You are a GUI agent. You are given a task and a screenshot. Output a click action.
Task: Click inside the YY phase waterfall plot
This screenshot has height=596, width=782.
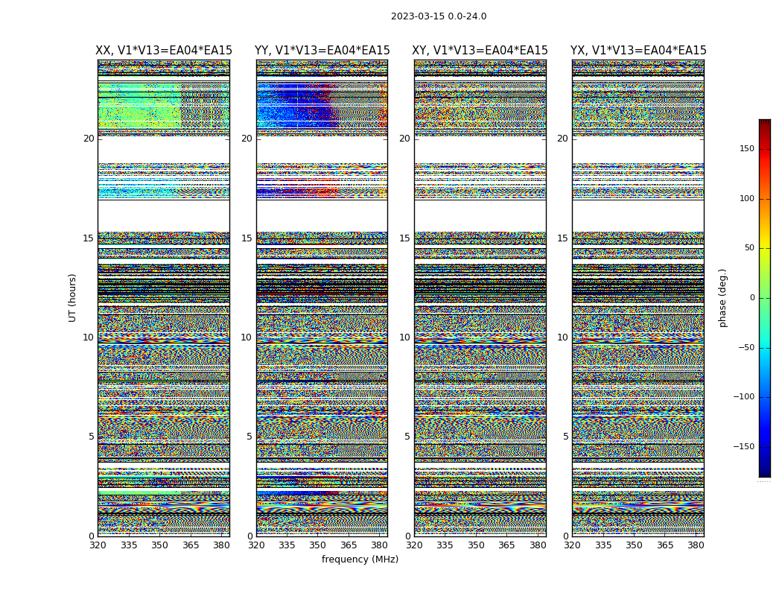coord(322,298)
